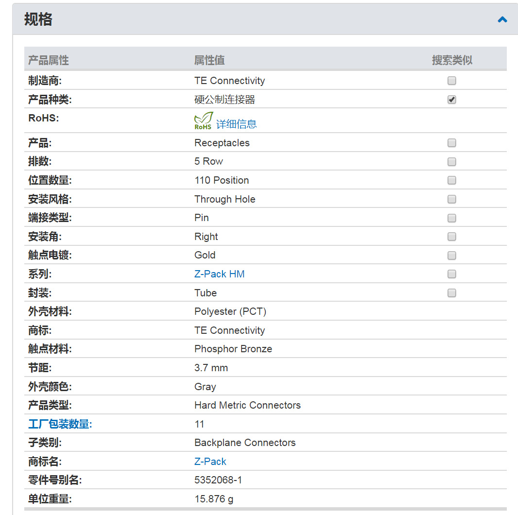The width and height of the screenshot is (518, 515).
Task: Uncheck the 产品种类 硬公制连接器 checkbox
Action: pos(451,100)
